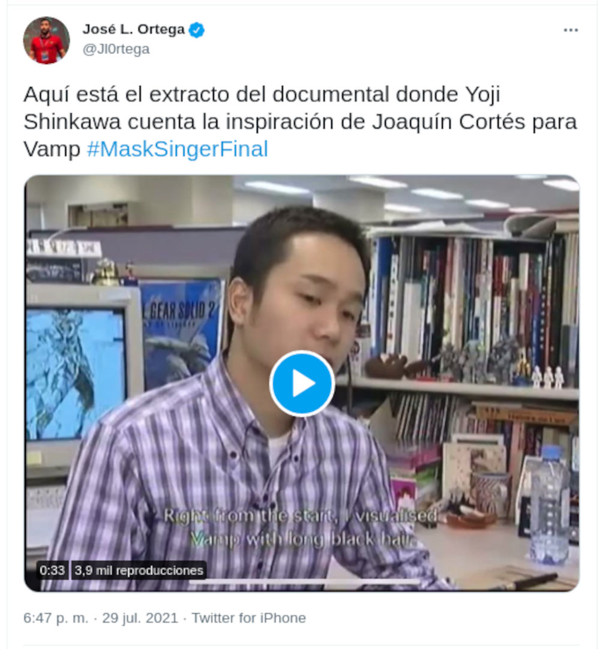600x649 pixels.
Task: Click the 6:47 p. m. timestamp
Action: tap(56, 618)
